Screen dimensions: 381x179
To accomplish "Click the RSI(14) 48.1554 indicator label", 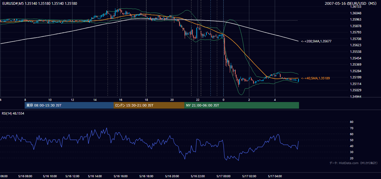I will 13,114.
